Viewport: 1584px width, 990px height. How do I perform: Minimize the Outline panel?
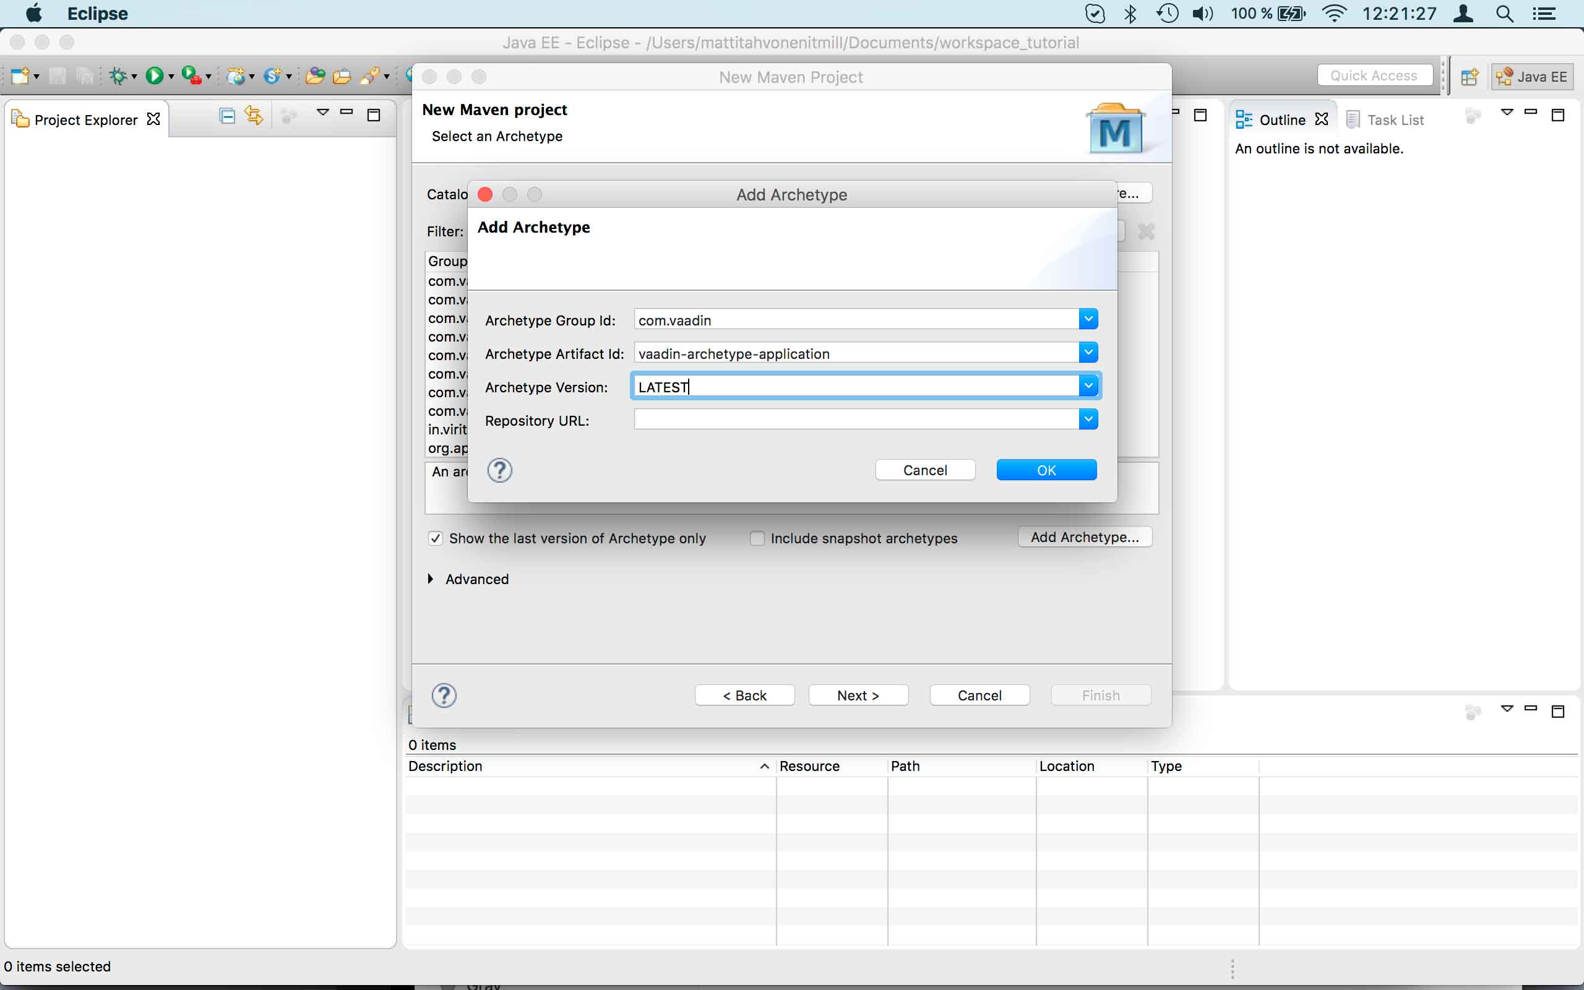point(1531,113)
